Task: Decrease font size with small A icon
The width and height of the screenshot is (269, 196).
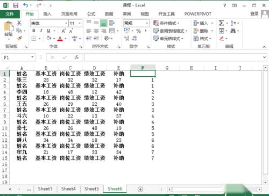Action: tap(71, 31)
